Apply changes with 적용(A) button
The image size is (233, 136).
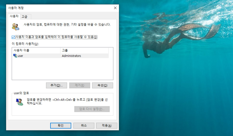(x=107, y=126)
